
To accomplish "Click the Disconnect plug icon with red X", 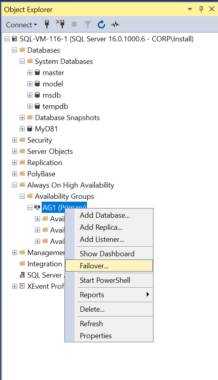I will (x=61, y=24).
